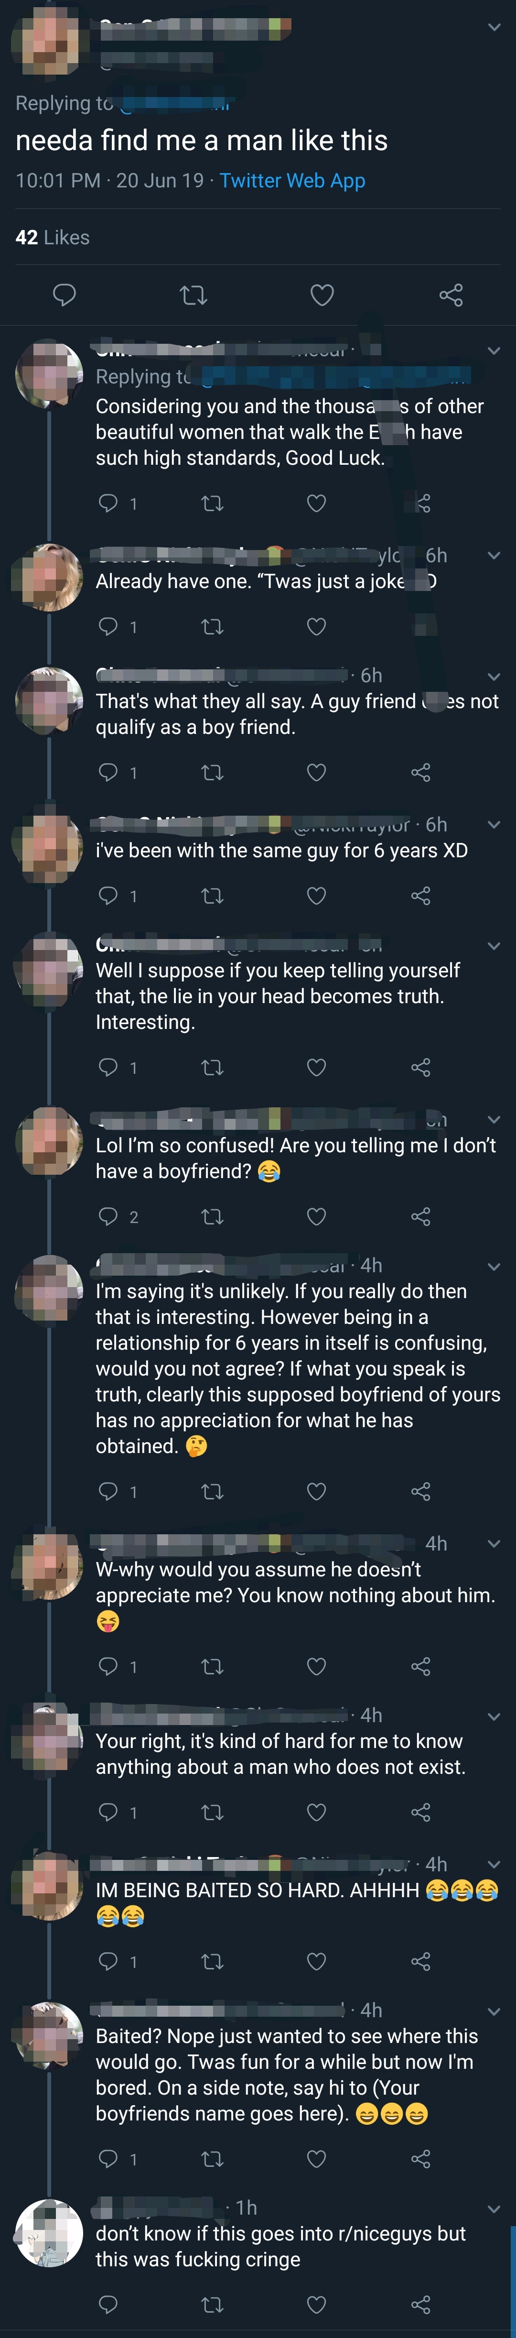Reply to the main 'needa find me a man' tweet

point(64,294)
